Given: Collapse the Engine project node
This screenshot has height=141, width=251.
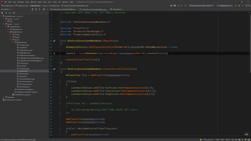Looking at the screenshot, I should click(x=4, y=19).
